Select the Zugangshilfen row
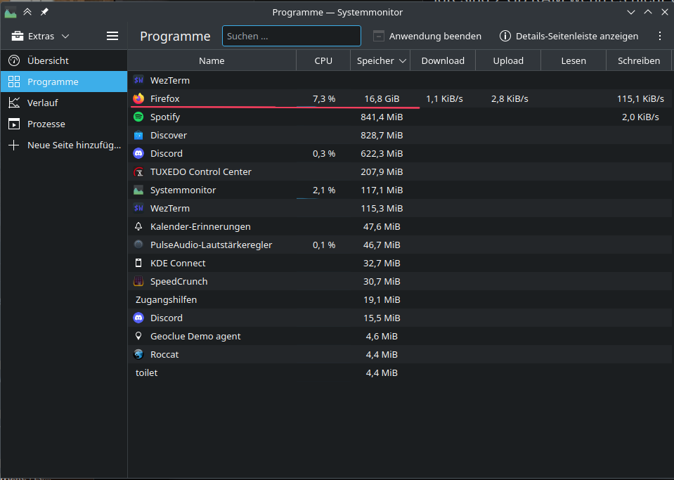 401,299
